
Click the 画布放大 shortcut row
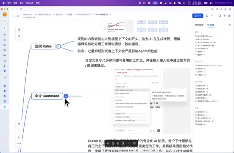click(x=202, y=112)
